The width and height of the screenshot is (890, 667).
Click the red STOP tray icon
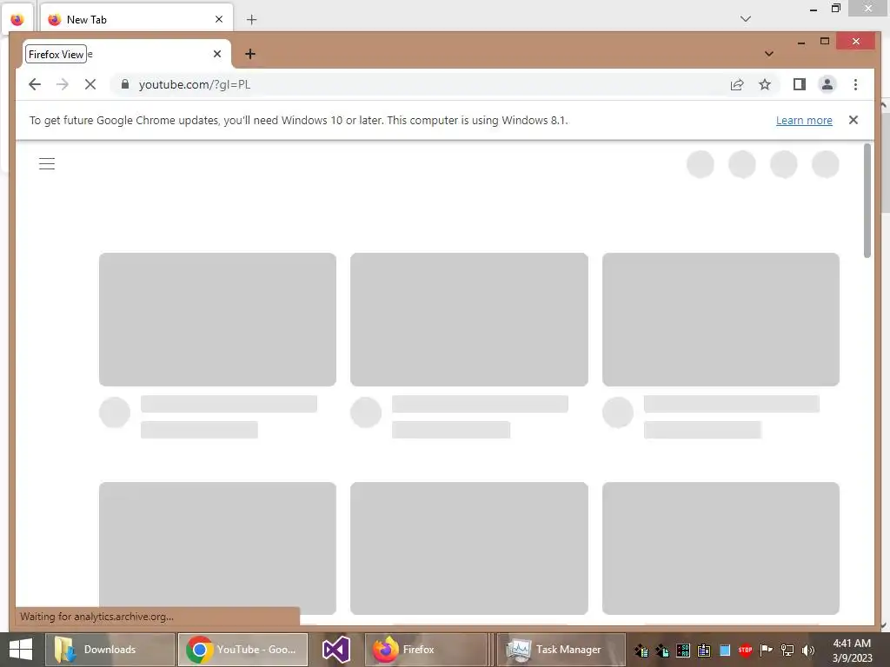click(745, 650)
